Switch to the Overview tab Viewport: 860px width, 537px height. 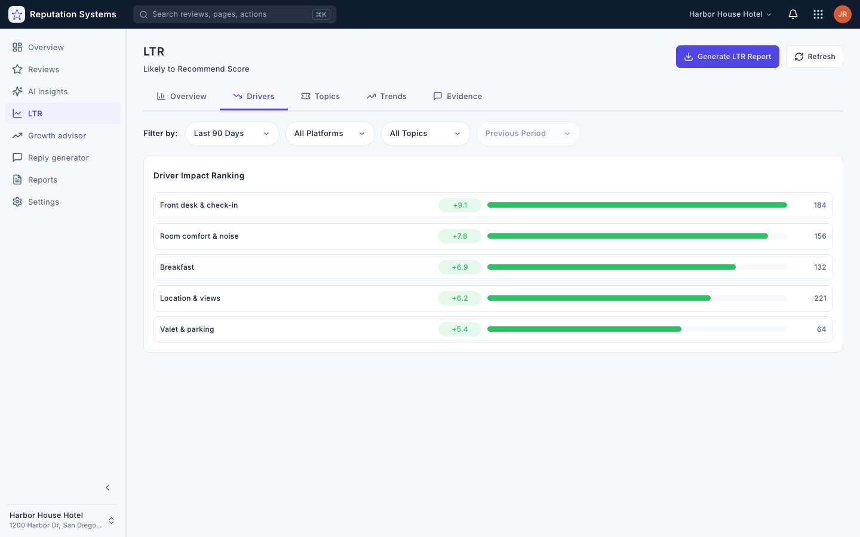(182, 96)
